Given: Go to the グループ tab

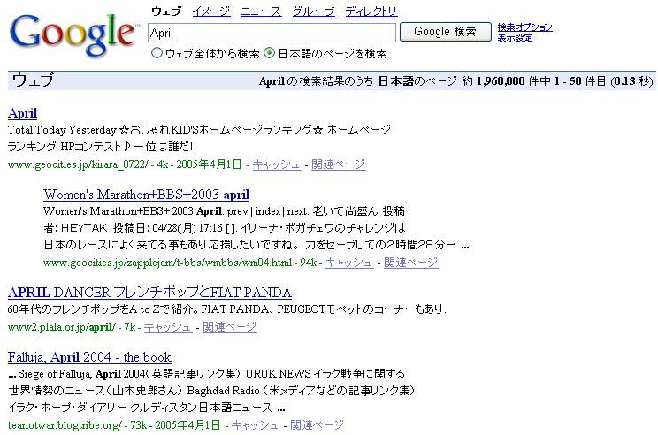Looking at the screenshot, I should point(313,11).
